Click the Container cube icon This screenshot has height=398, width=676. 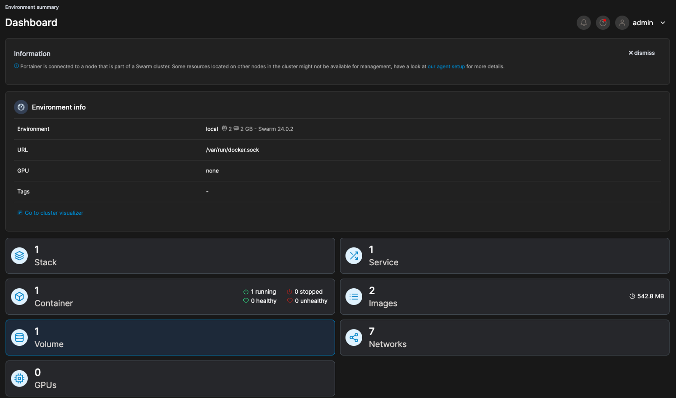tap(19, 296)
